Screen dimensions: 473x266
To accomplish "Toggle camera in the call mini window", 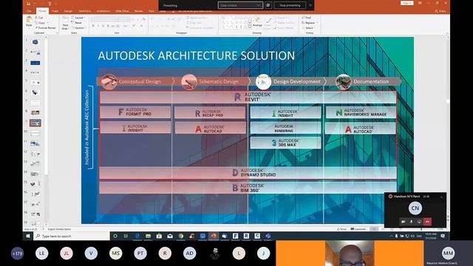I will coord(404,222).
